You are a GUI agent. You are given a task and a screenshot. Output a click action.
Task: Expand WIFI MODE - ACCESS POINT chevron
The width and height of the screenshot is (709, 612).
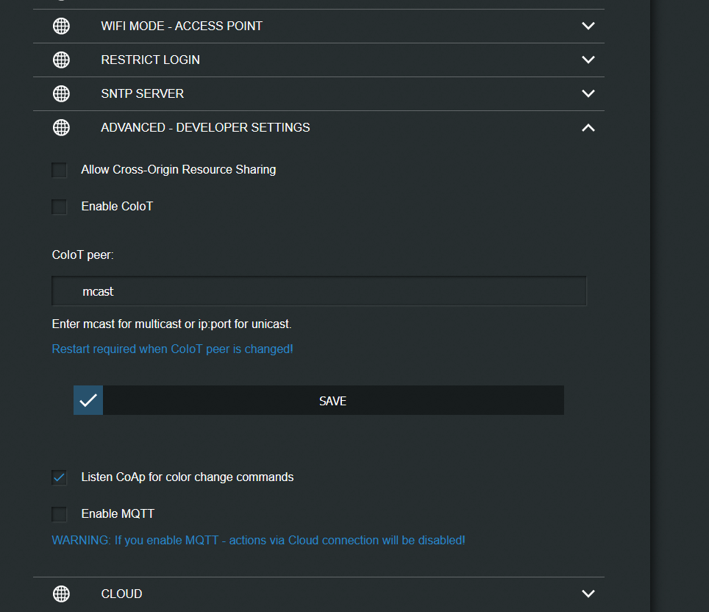pos(588,26)
